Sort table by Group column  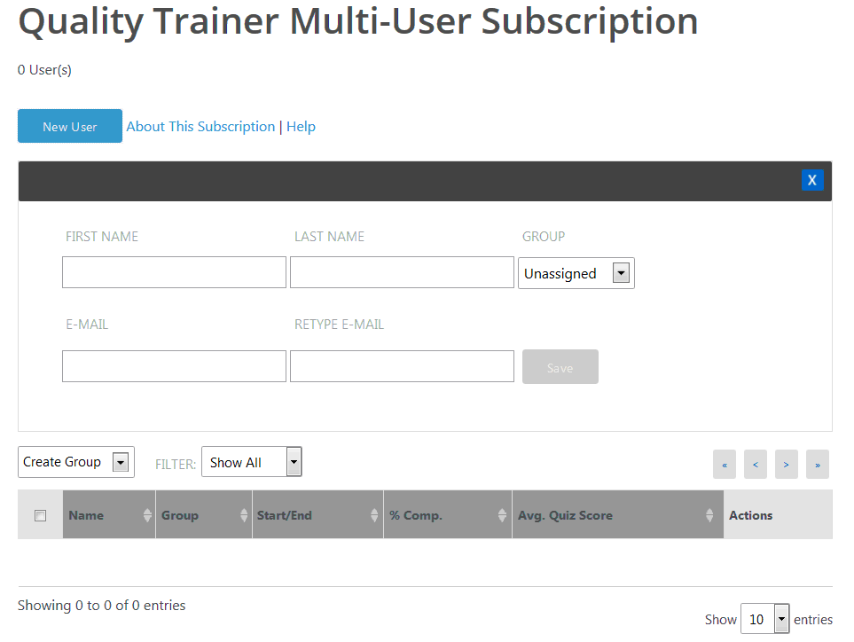[x=204, y=514]
